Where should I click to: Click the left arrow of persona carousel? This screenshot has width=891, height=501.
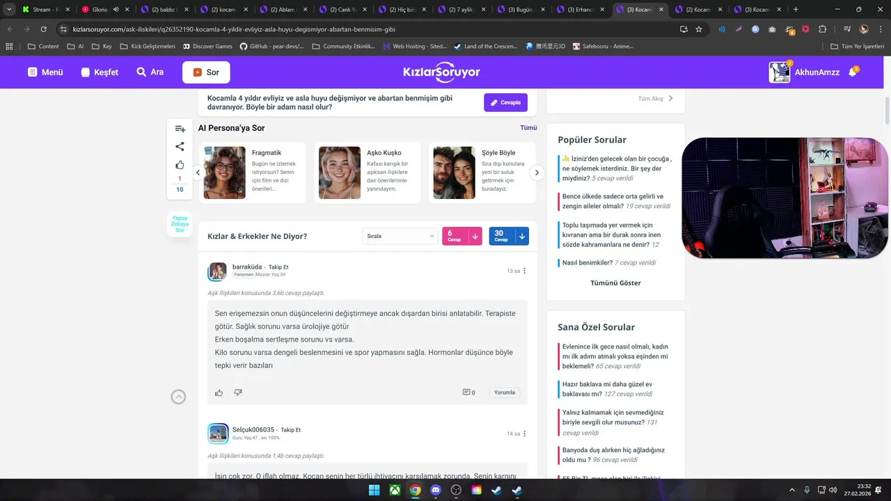click(198, 173)
